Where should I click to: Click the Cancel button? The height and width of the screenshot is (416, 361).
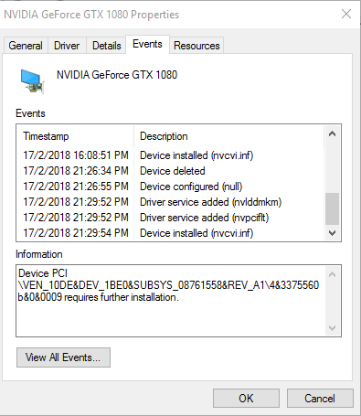(x=320, y=399)
